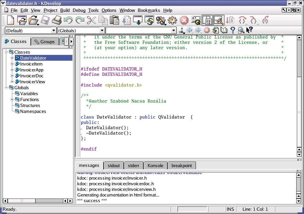Screen dimensions: 304x214
Task: Click the goto line icon in browser toolbar
Action: tap(182, 30)
